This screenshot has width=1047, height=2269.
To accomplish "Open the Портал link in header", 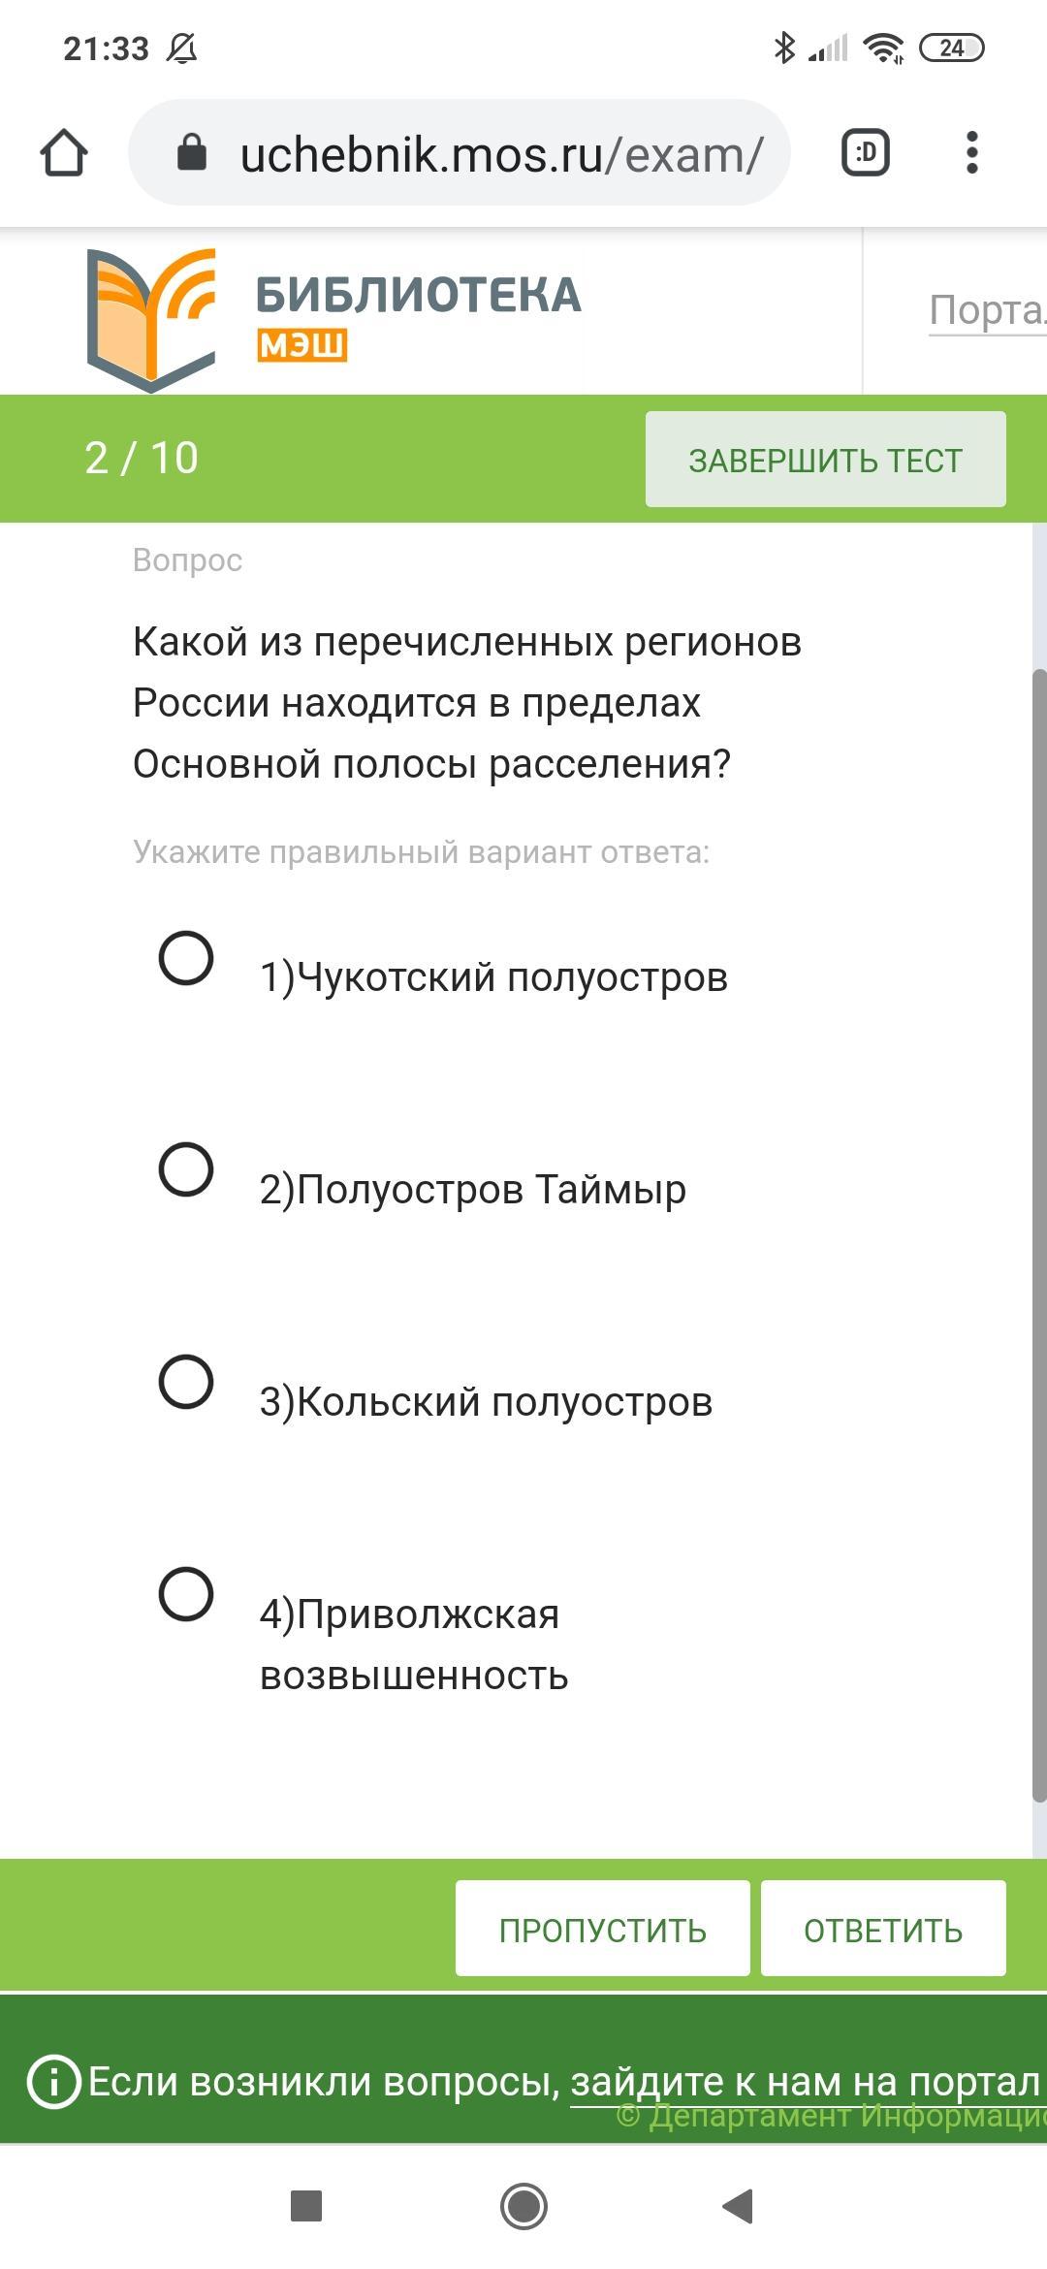I will (x=986, y=310).
